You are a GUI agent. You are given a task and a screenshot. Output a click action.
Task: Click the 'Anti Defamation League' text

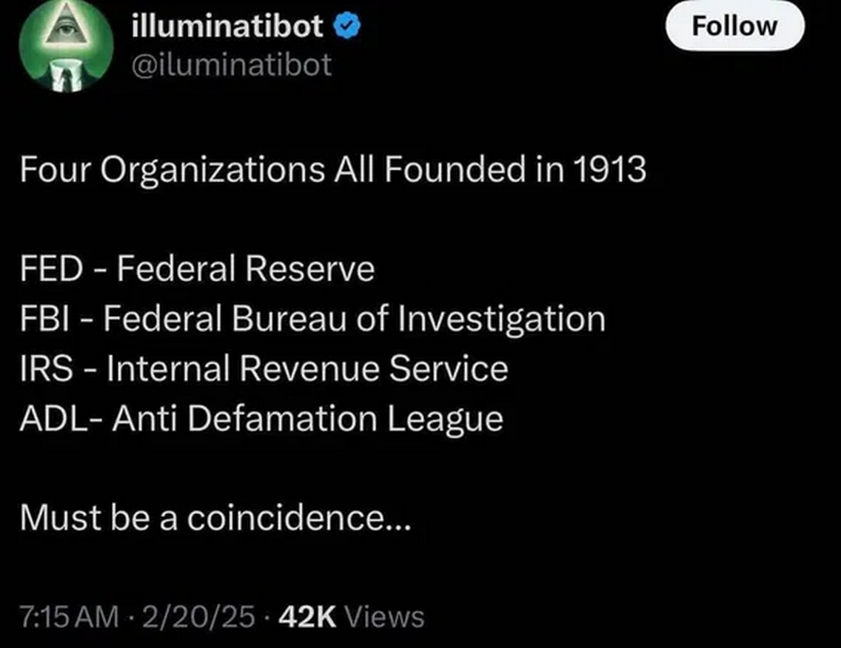click(308, 419)
